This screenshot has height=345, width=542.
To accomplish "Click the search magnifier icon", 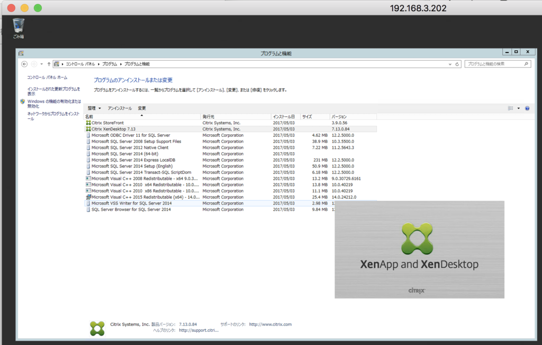I will click(526, 64).
